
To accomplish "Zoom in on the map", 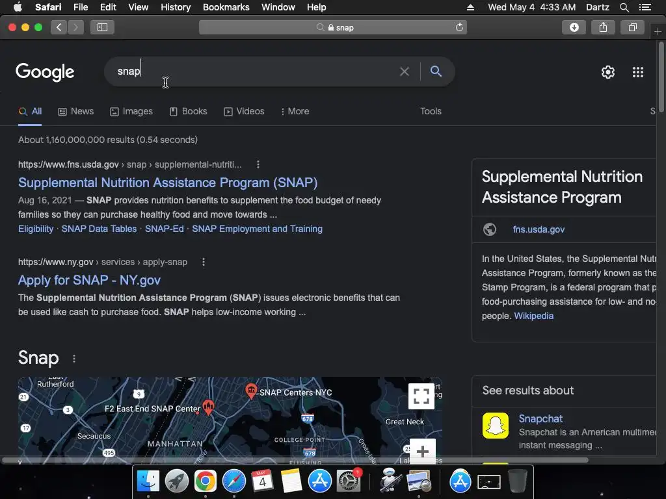I will [423, 451].
